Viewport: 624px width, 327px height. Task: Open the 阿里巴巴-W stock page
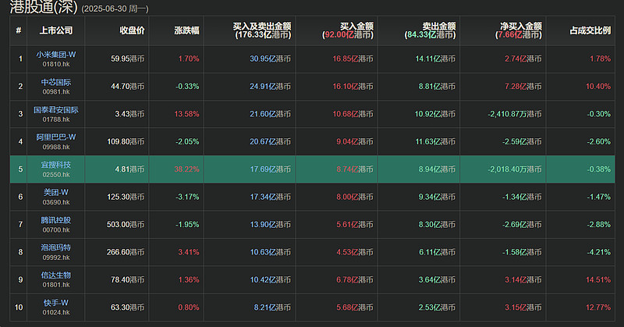click(55, 137)
